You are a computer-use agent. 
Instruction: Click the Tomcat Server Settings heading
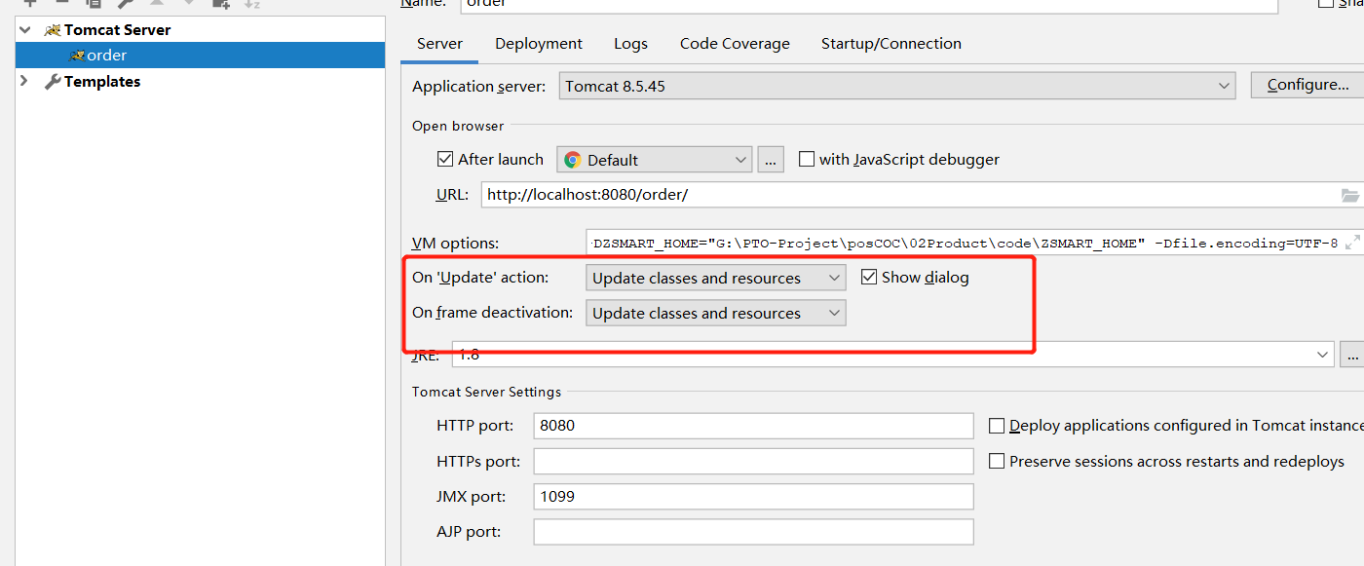click(x=486, y=392)
